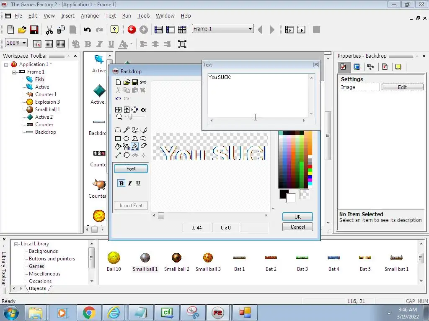Viewport: 429px width, 321px height.
Task: Select the Rectangle shape tool
Action: coord(118,138)
